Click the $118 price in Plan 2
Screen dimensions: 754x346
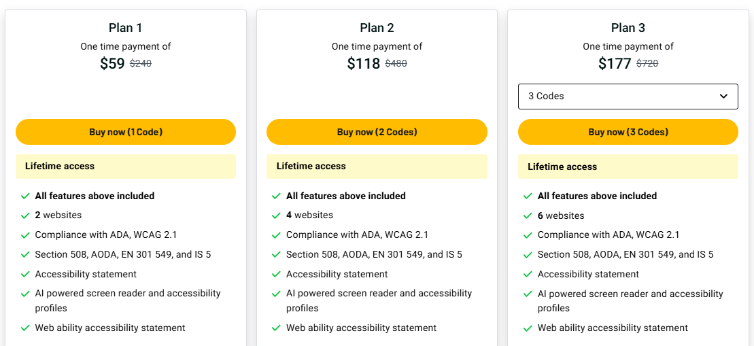(363, 64)
